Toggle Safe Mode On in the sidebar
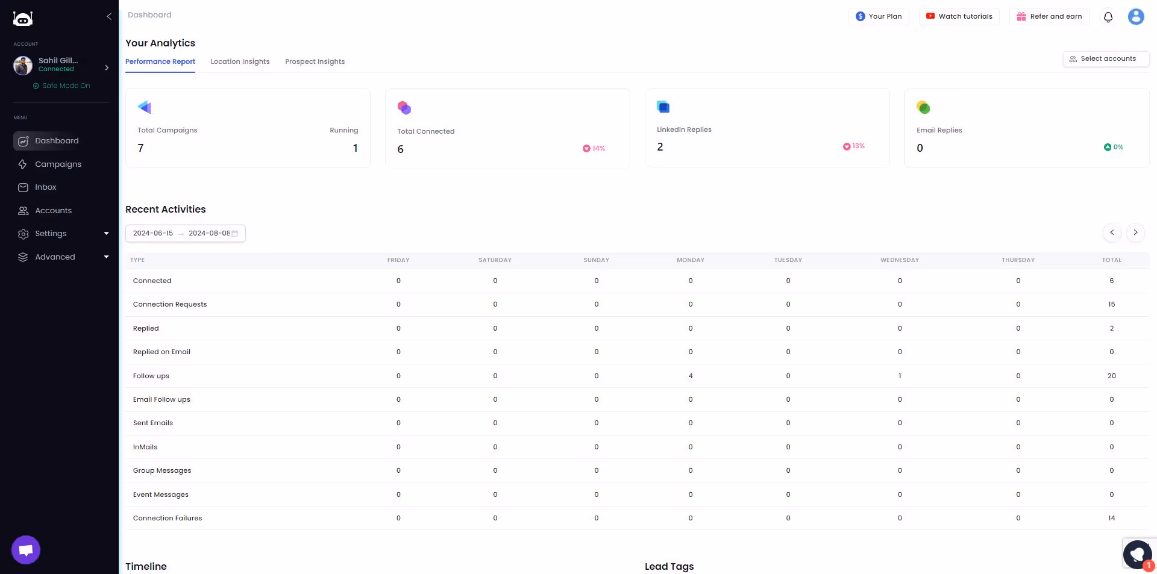Viewport: 1157px width, 574px height. (62, 86)
